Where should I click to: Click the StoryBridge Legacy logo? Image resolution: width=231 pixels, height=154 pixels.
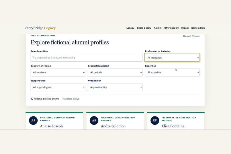tap(40, 28)
